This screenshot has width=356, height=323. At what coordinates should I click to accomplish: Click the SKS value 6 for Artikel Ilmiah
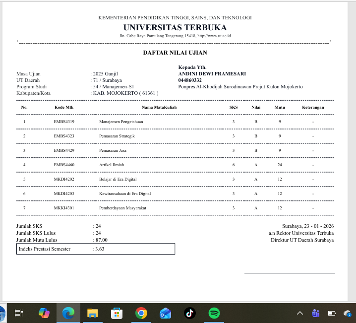tap(234, 165)
